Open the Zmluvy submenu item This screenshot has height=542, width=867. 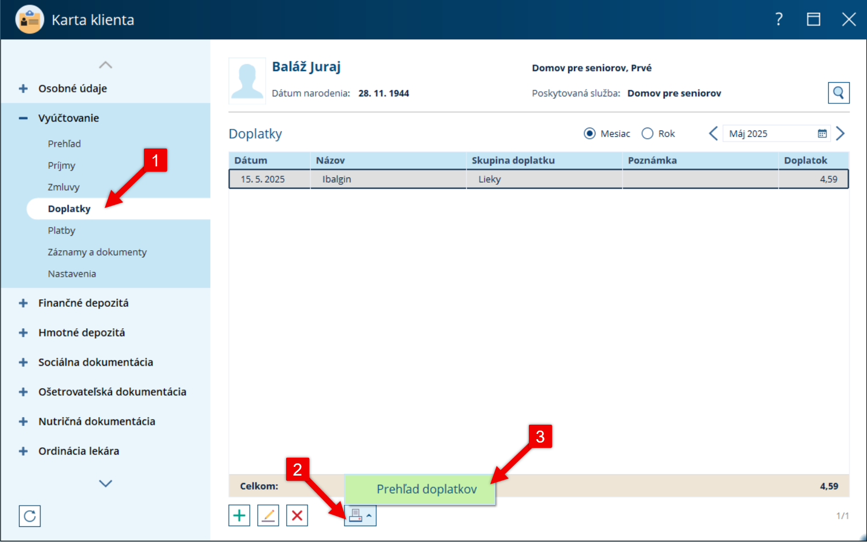coord(64,187)
